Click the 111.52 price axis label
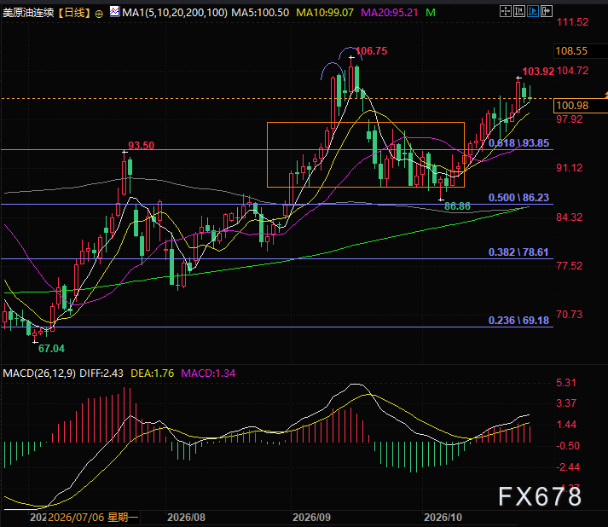Screen dimensions: 608x527 click(572, 22)
